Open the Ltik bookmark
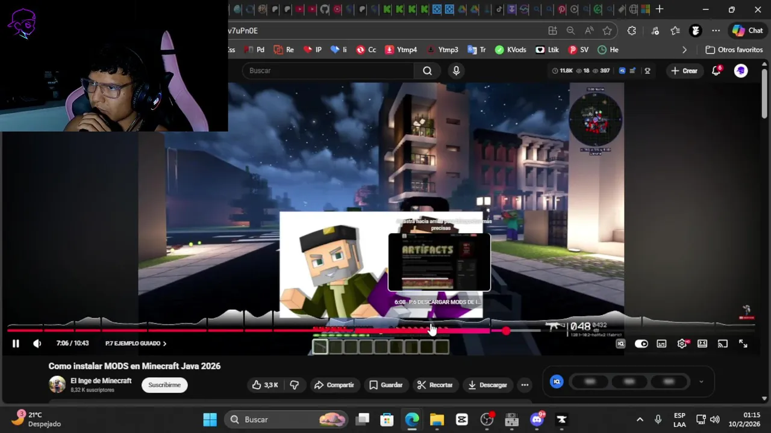 pyautogui.click(x=548, y=50)
